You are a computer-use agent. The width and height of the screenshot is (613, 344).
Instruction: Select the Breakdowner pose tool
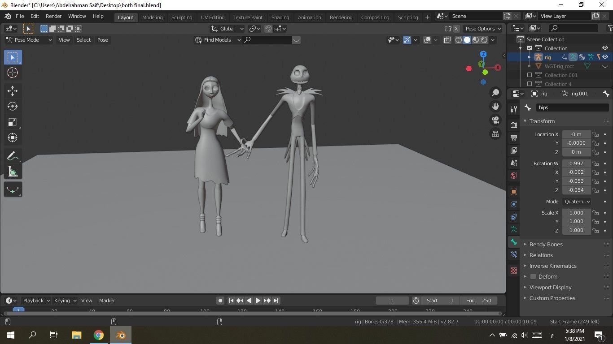13,190
